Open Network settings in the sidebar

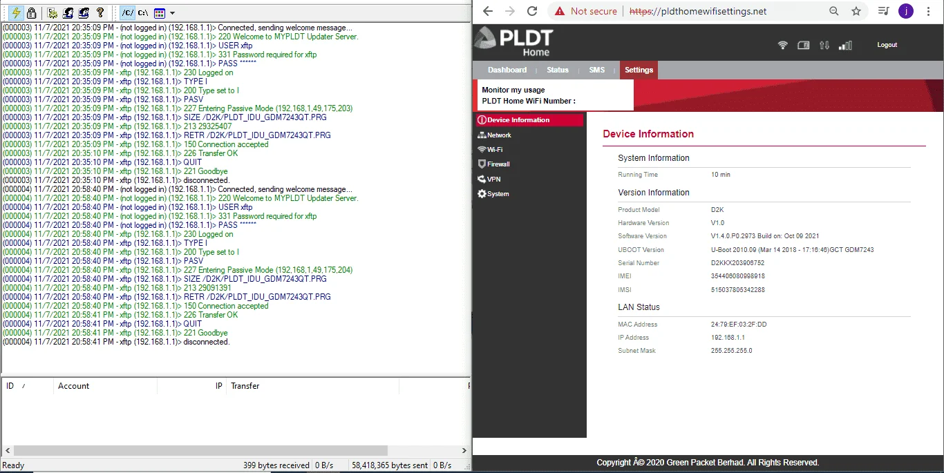pyautogui.click(x=494, y=135)
